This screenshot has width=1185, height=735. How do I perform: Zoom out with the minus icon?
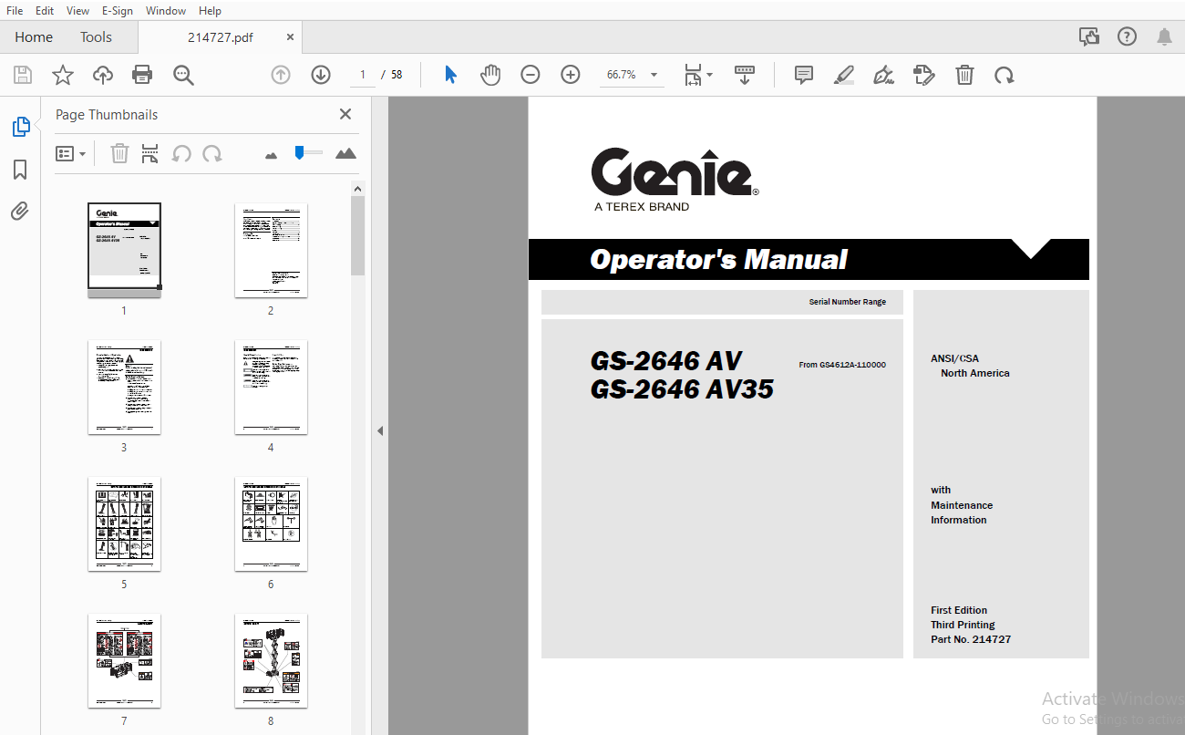point(531,75)
